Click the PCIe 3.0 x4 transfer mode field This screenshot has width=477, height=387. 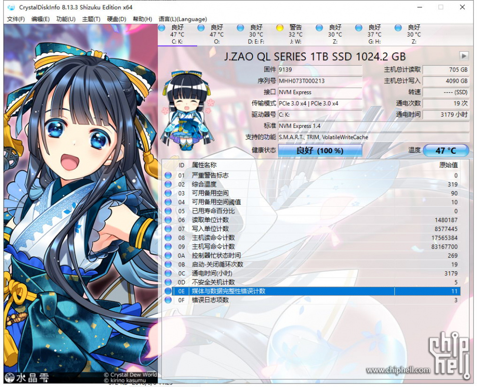pyautogui.click(x=320, y=103)
